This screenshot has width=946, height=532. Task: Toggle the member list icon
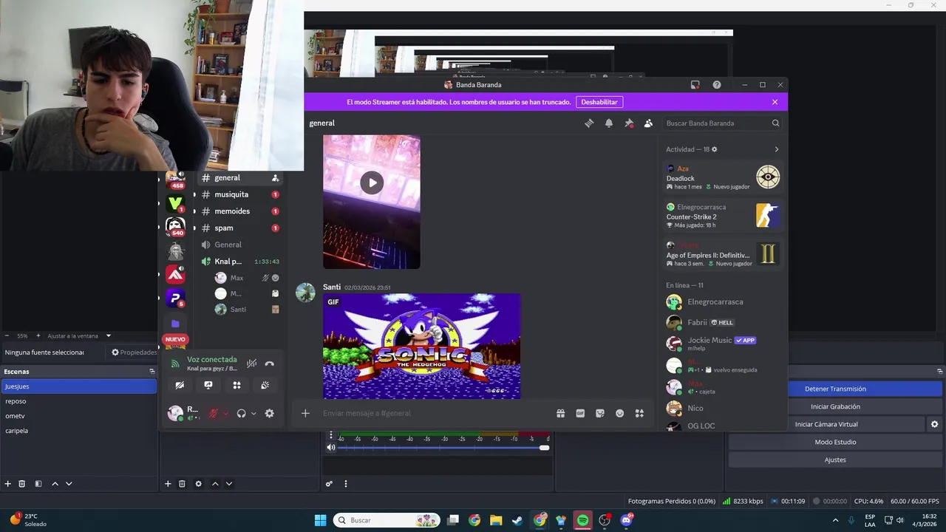coord(648,123)
